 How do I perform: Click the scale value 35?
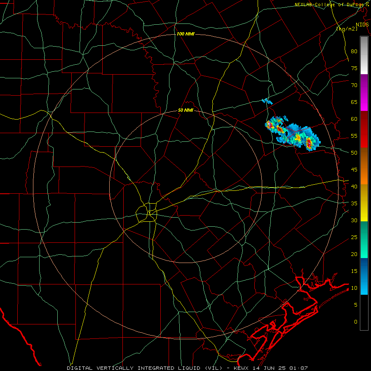[x=354, y=204]
